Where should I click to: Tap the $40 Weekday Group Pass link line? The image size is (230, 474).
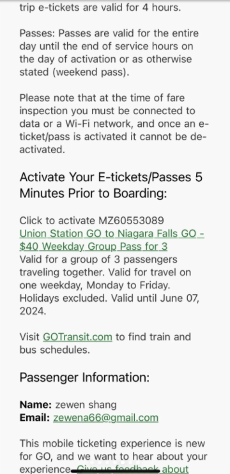pos(93,247)
